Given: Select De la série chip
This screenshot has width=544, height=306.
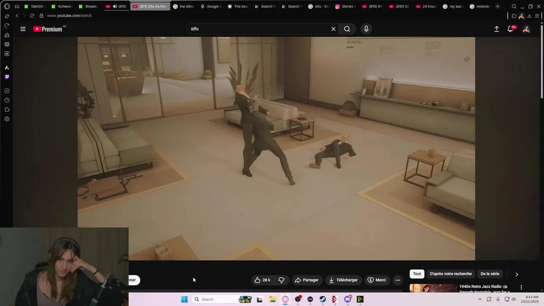Looking at the screenshot, I should tap(490, 274).
